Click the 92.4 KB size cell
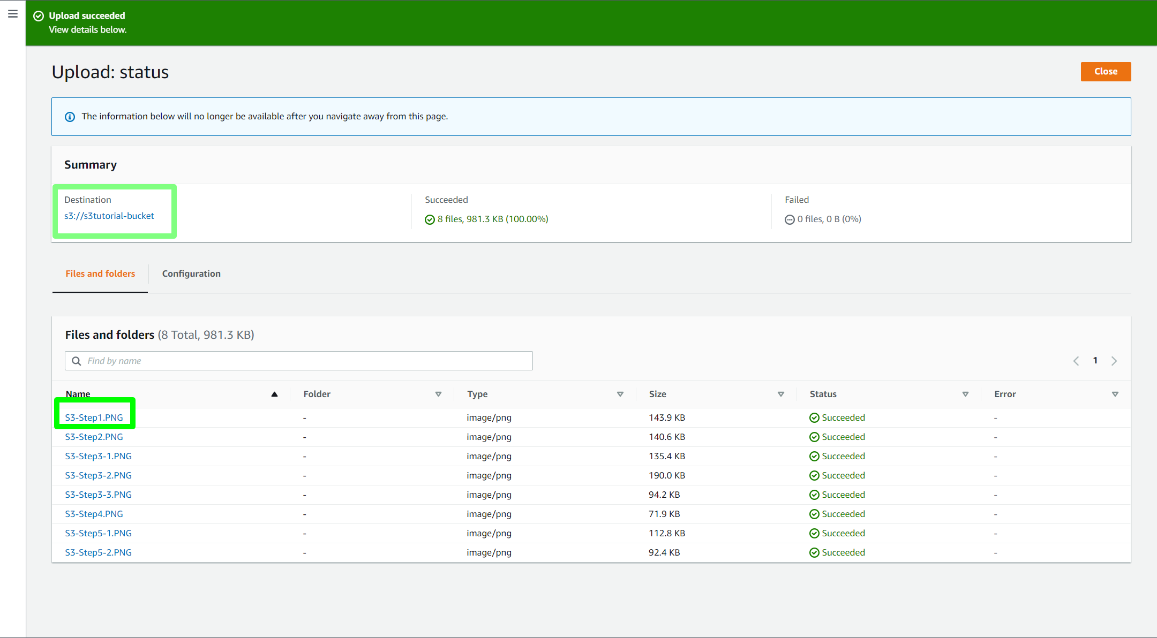 [664, 552]
